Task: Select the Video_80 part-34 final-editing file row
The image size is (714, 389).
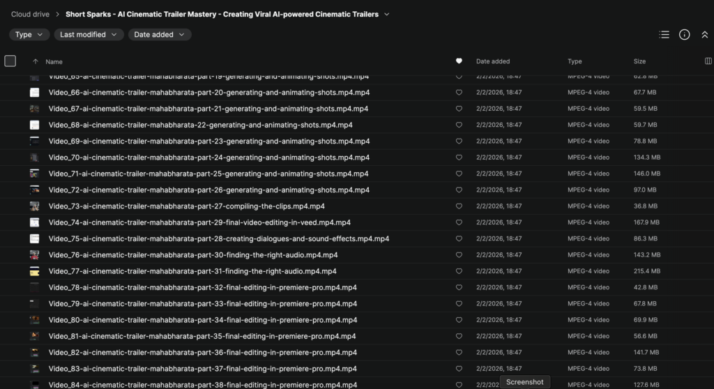Action: pyautogui.click(x=202, y=320)
